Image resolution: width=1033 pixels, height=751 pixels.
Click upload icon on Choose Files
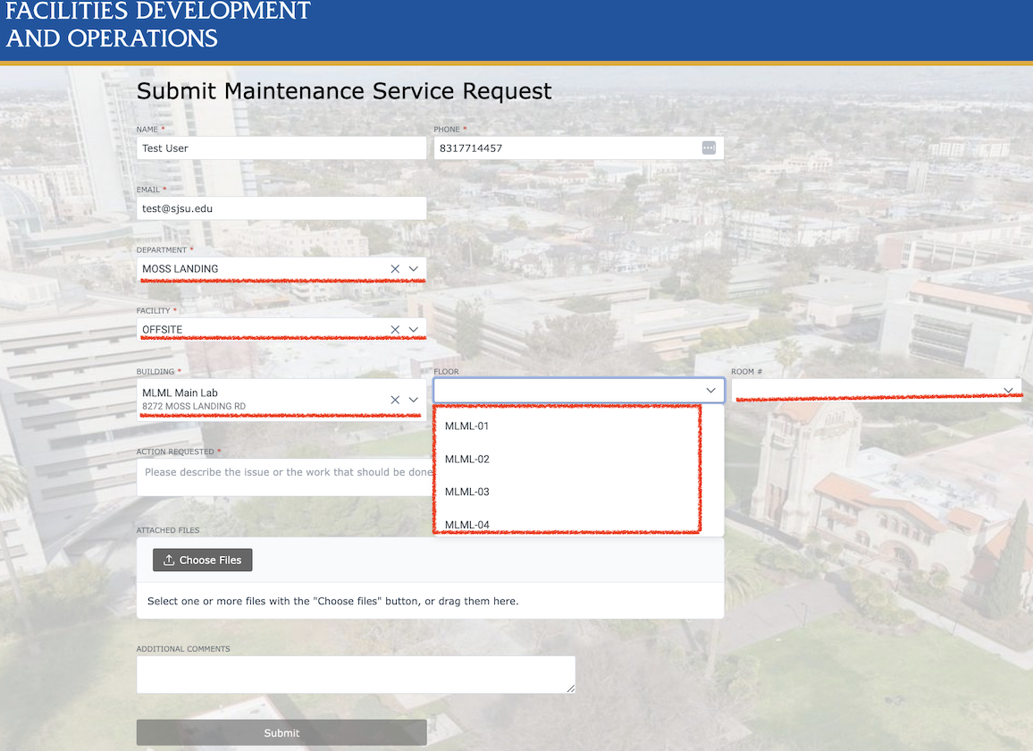[x=169, y=561]
